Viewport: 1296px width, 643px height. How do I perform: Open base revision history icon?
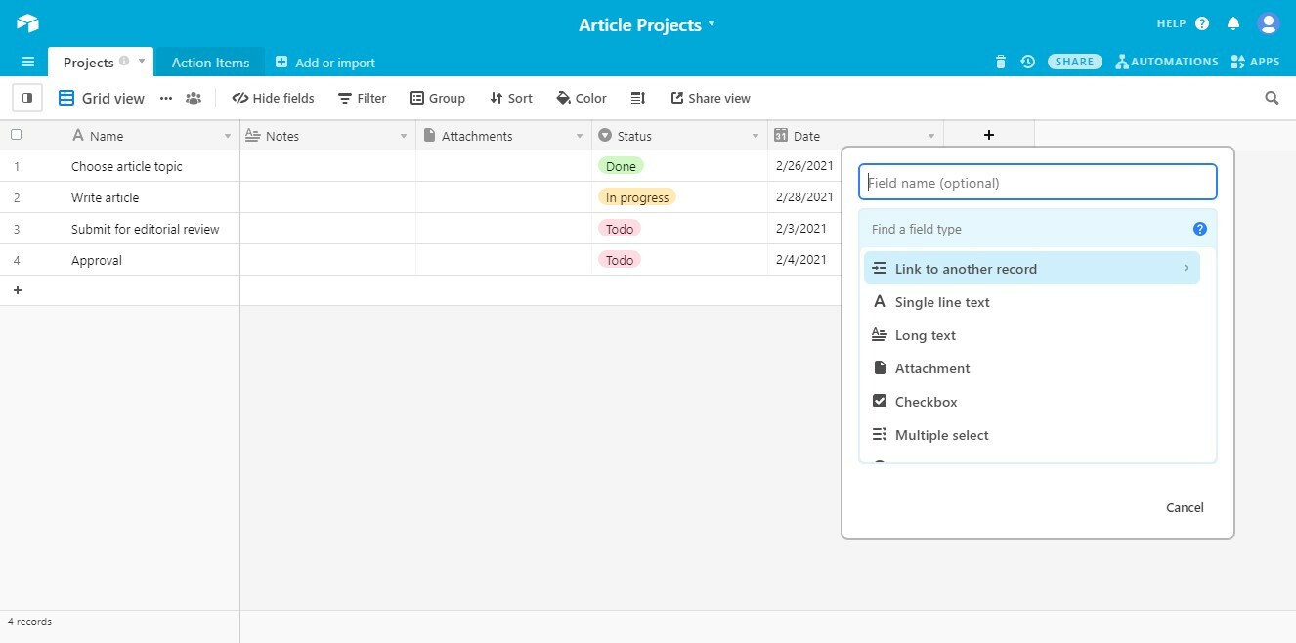click(1027, 62)
